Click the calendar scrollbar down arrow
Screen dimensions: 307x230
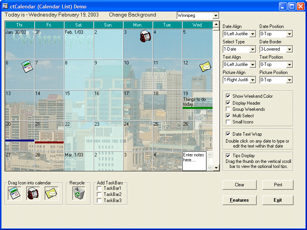[216, 168]
